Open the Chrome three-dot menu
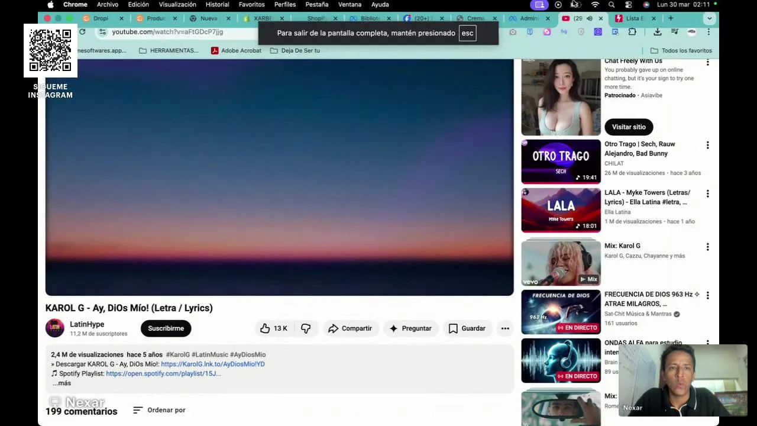This screenshot has width=757, height=426. tap(709, 32)
